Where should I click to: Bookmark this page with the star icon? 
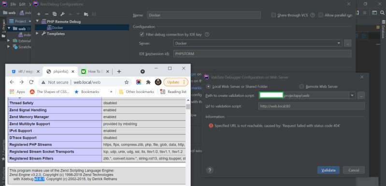[x=127, y=82]
